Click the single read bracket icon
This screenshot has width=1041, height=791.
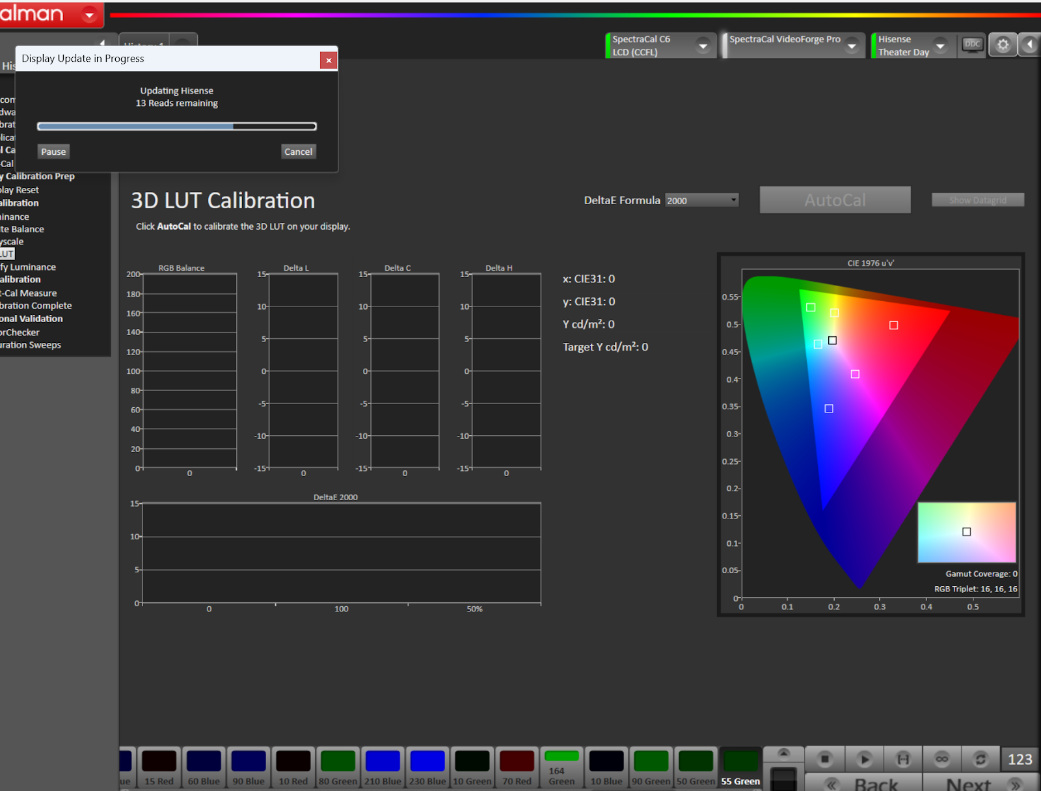[x=903, y=758]
